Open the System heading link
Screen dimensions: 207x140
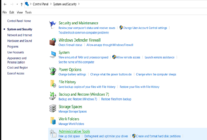(64, 53)
